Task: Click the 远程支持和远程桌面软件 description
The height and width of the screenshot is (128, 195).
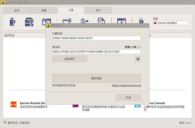Action: (33, 107)
